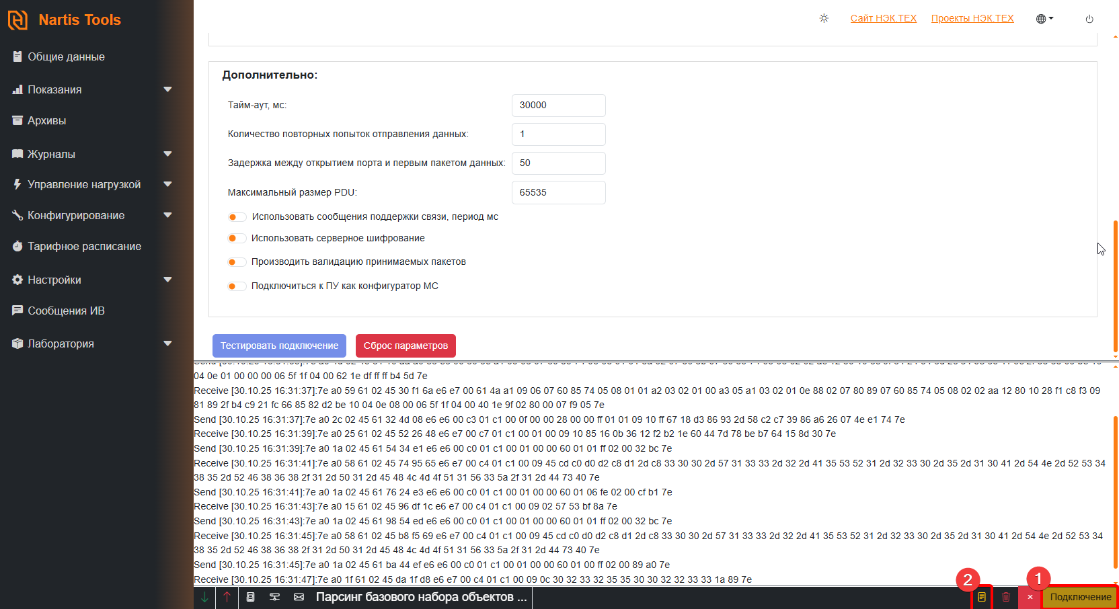
Task: Toggle the light/dark theme sun icon
Action: pyautogui.click(x=824, y=18)
